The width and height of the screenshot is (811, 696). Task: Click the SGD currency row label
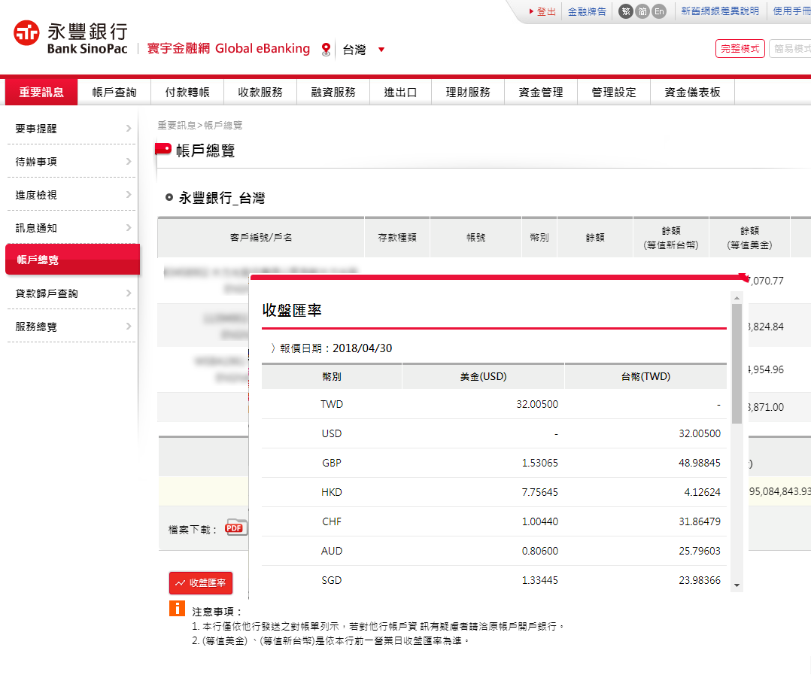tap(332, 581)
